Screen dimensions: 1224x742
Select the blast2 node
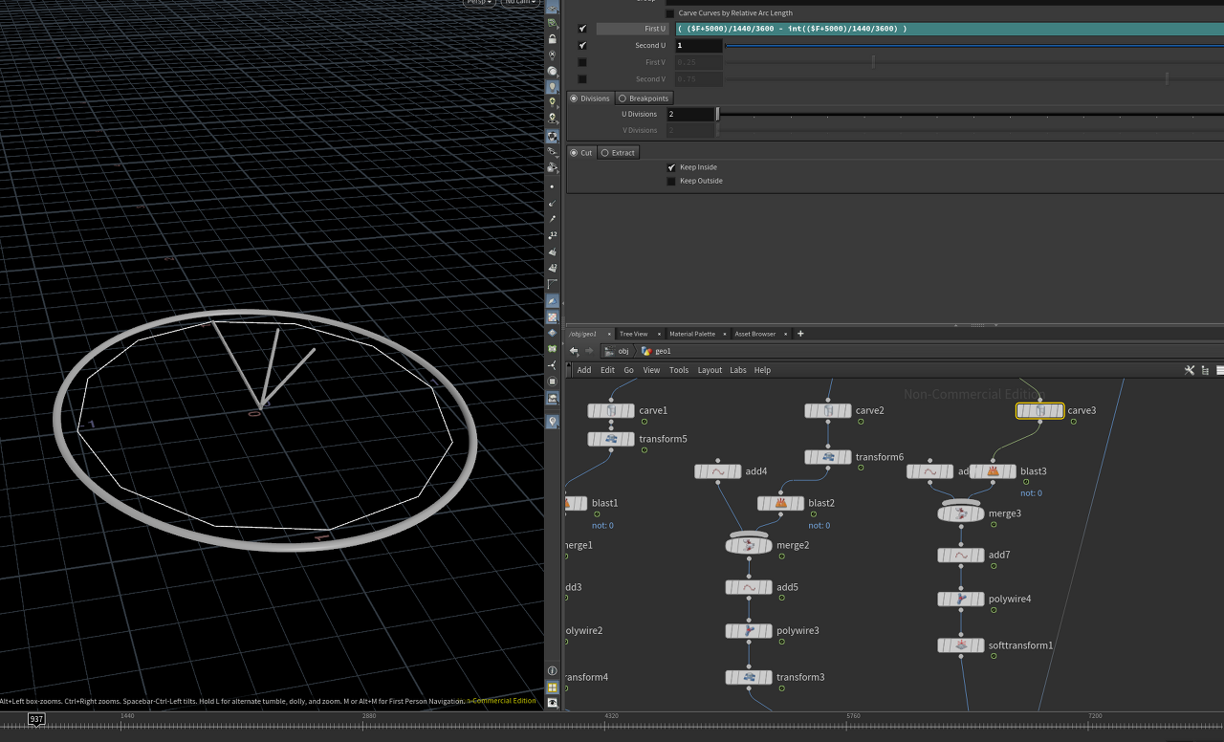point(781,503)
